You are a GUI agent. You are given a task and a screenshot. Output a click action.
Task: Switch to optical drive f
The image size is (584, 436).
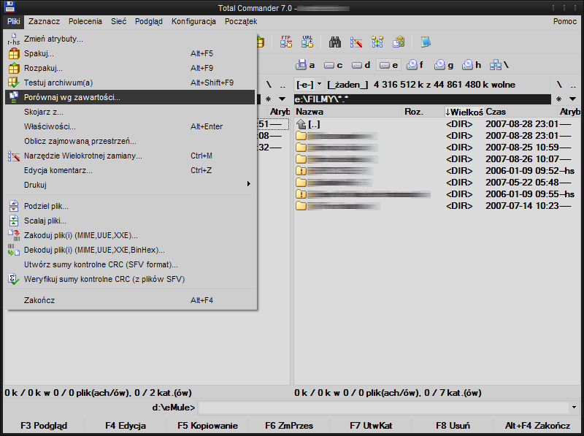pyautogui.click(x=415, y=65)
